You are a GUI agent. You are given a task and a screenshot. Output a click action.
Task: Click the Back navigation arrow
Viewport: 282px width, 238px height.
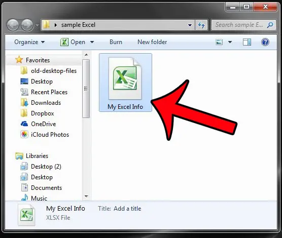pos(13,25)
